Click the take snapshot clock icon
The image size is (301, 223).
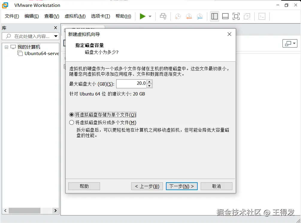178,16
